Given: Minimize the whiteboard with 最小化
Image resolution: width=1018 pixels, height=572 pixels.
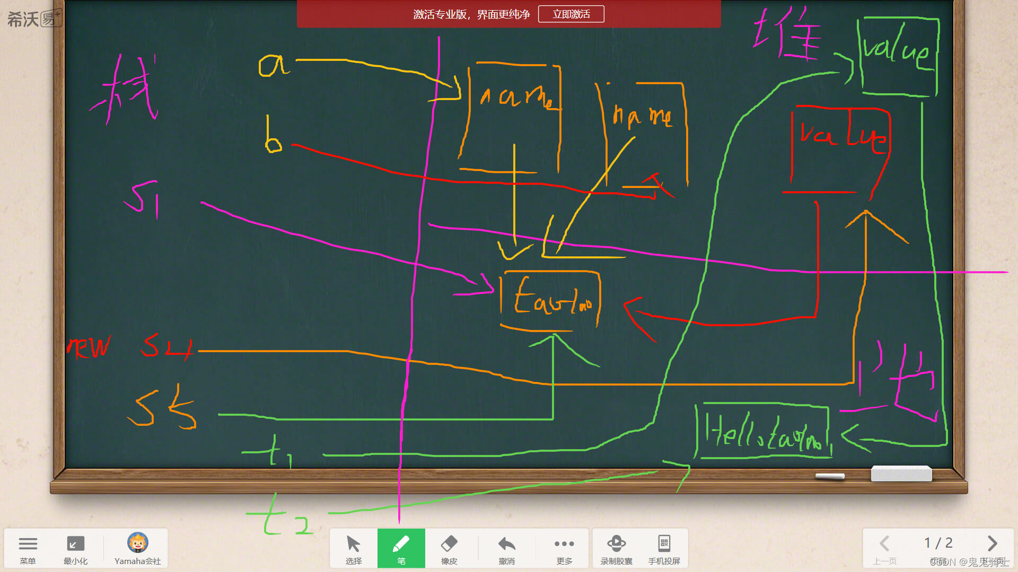Looking at the screenshot, I should coord(75,549).
